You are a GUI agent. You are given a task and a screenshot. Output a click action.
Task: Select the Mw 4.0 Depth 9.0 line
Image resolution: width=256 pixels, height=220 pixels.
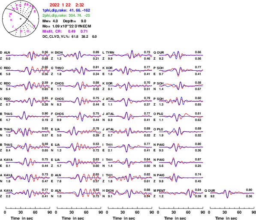[x=64, y=21]
